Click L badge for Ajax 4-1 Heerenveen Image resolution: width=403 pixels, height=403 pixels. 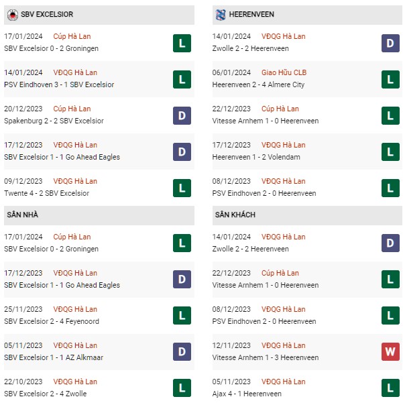coord(391,388)
